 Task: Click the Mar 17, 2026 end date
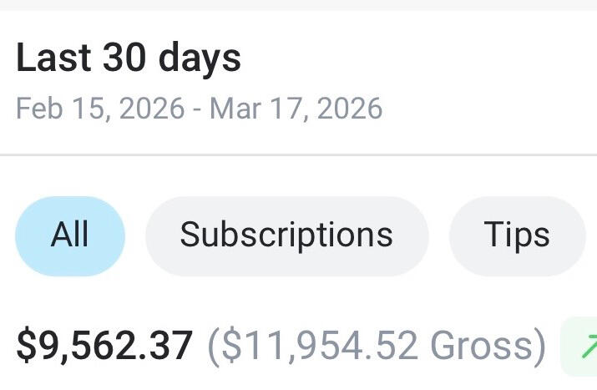pyautogui.click(x=296, y=109)
